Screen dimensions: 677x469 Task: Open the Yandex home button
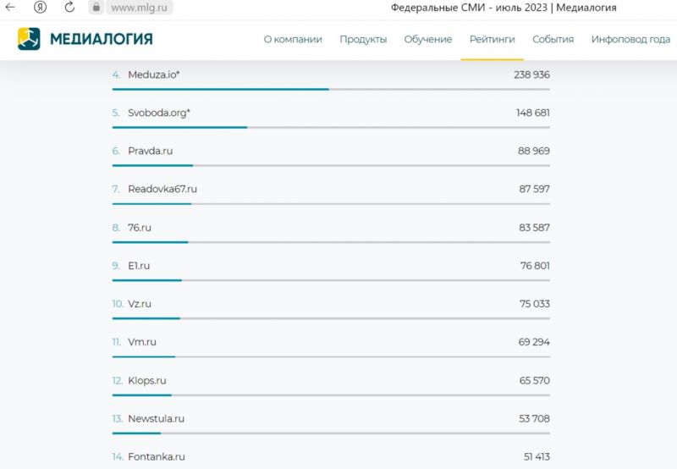point(40,8)
